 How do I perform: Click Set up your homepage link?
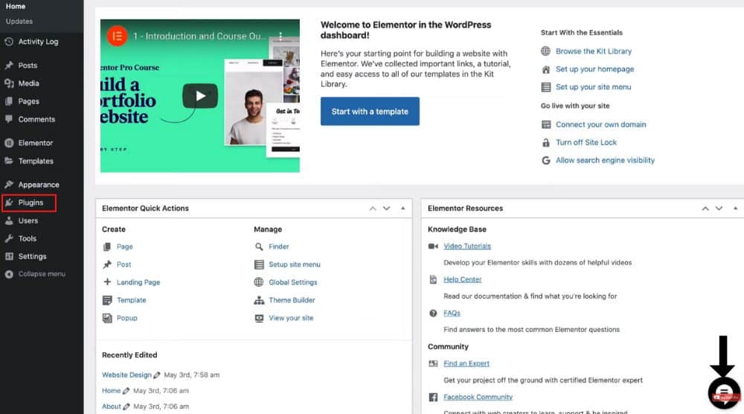tap(594, 69)
